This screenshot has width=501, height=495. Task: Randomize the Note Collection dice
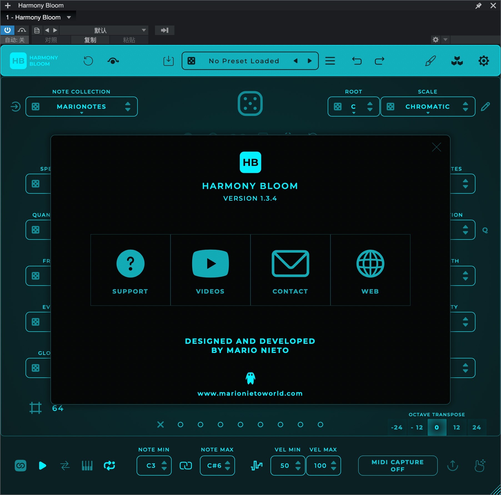coord(36,107)
